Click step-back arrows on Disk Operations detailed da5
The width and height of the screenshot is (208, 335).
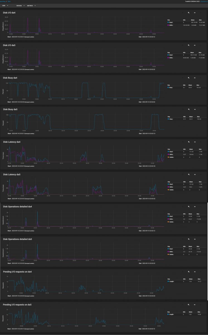pyautogui.click(x=195, y=239)
